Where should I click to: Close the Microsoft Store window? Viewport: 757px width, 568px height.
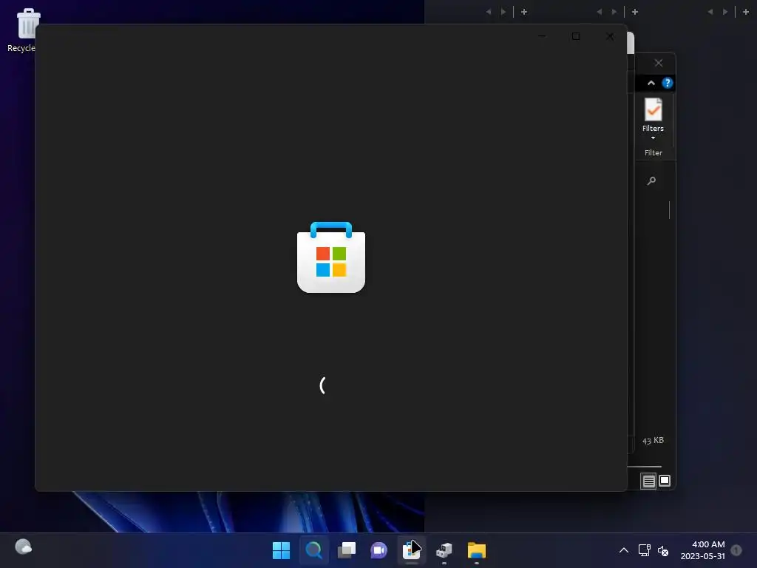click(610, 36)
